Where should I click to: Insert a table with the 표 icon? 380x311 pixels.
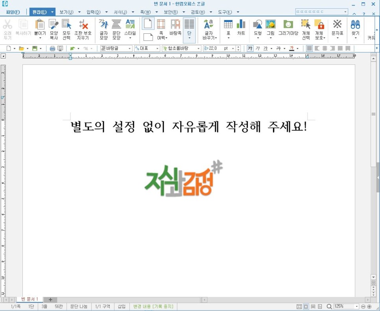click(x=228, y=24)
